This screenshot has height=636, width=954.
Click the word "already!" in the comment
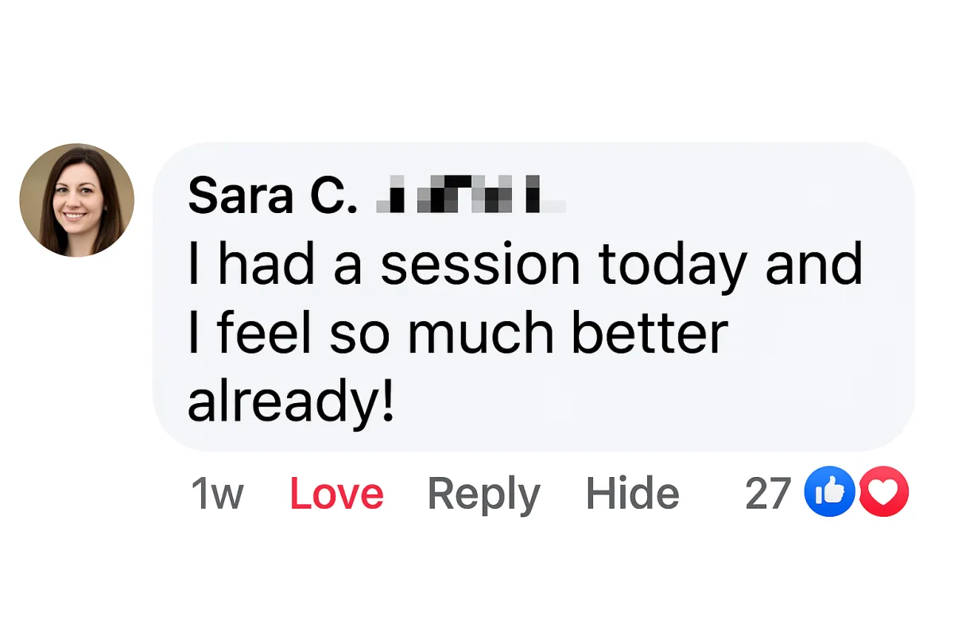click(x=291, y=404)
